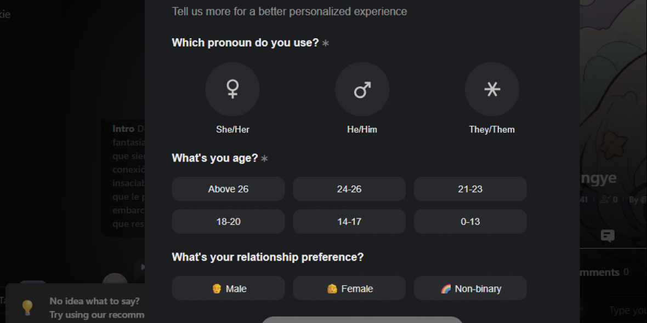
Task: Click the She/Her pronoun label
Action: [232, 130]
